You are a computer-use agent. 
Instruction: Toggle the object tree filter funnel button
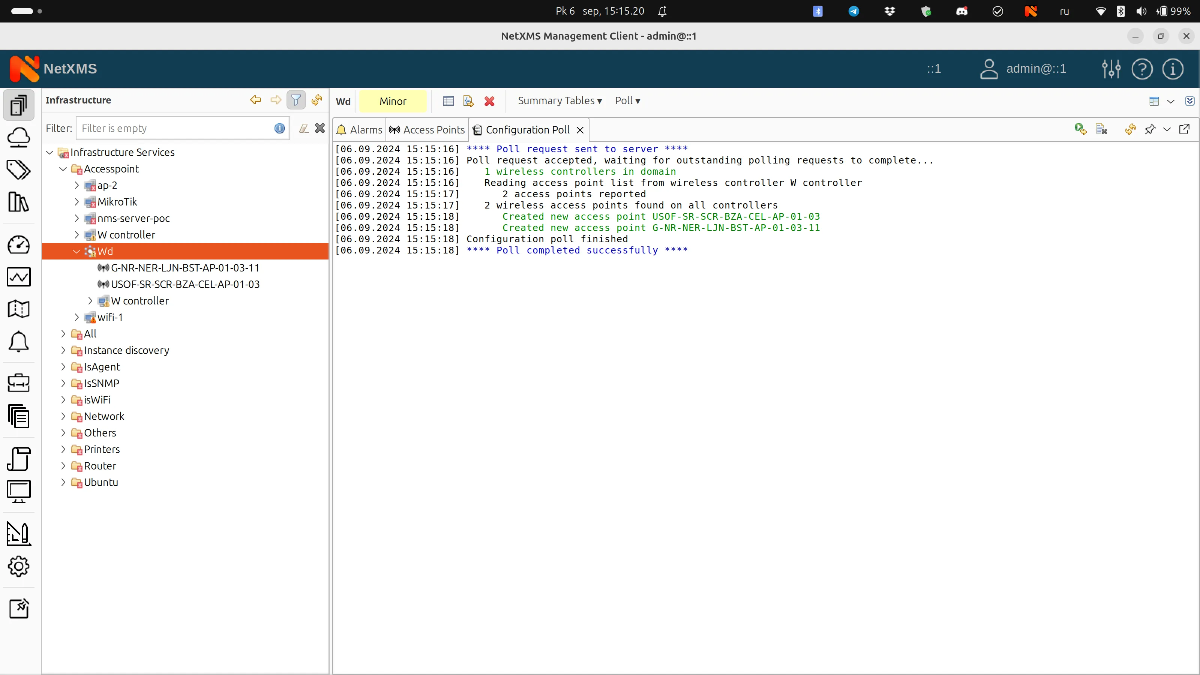[296, 100]
